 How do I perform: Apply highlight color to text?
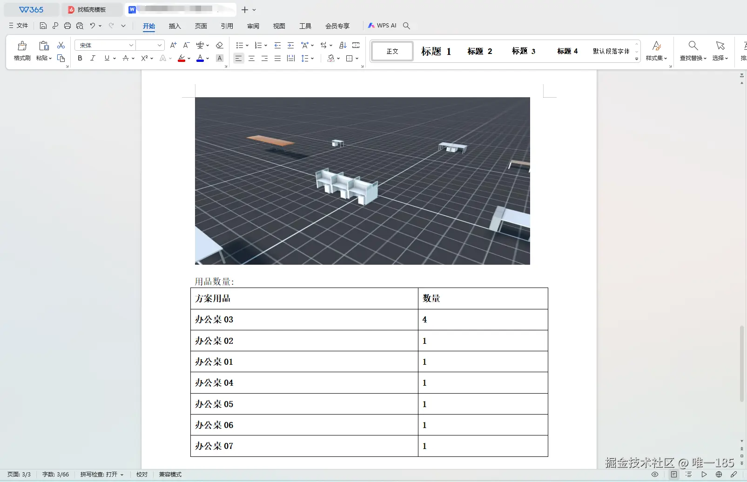pyautogui.click(x=181, y=58)
